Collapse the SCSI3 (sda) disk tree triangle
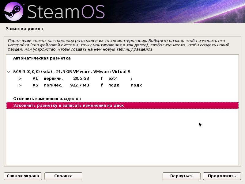 point(9,72)
